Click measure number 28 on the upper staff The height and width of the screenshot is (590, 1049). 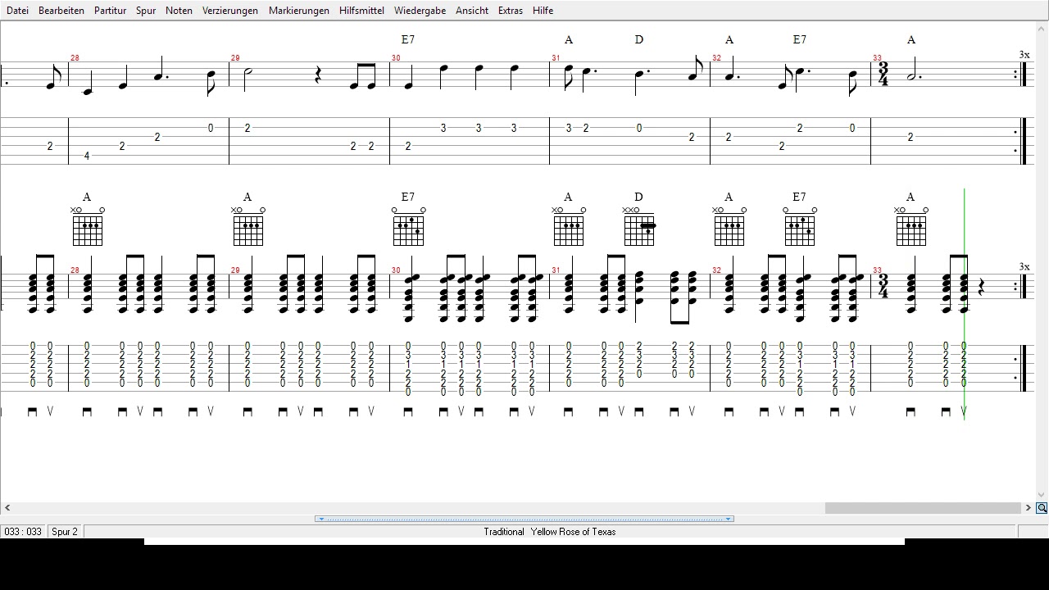[75, 58]
